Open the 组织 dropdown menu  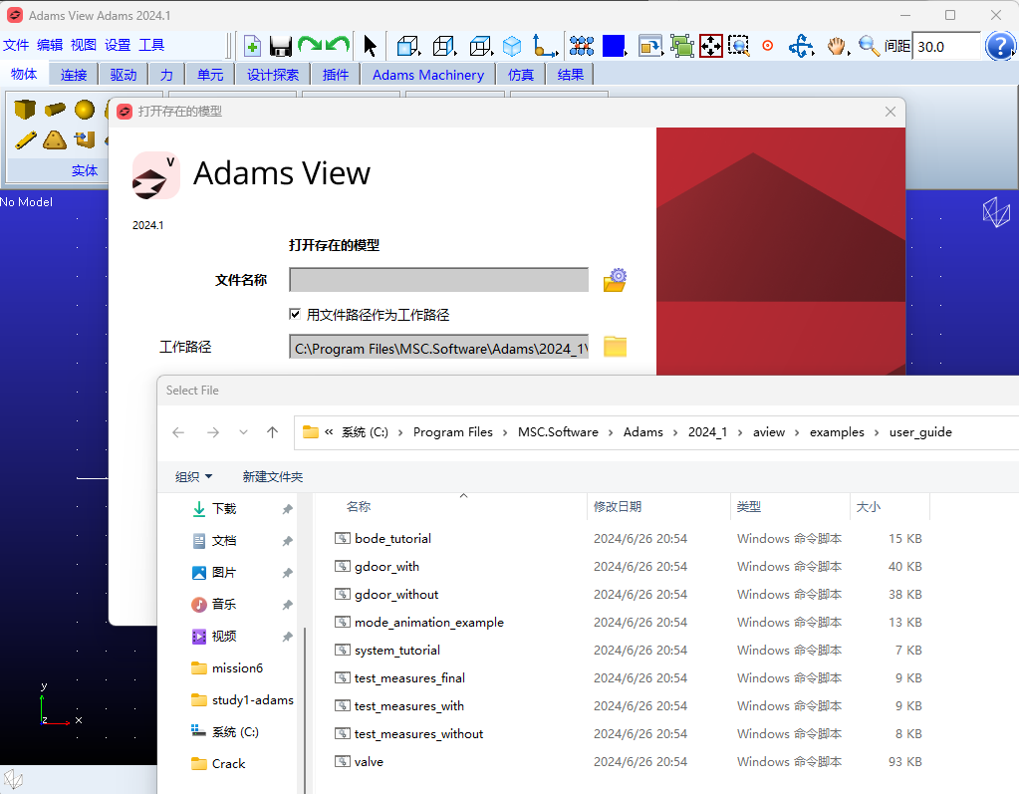193,477
